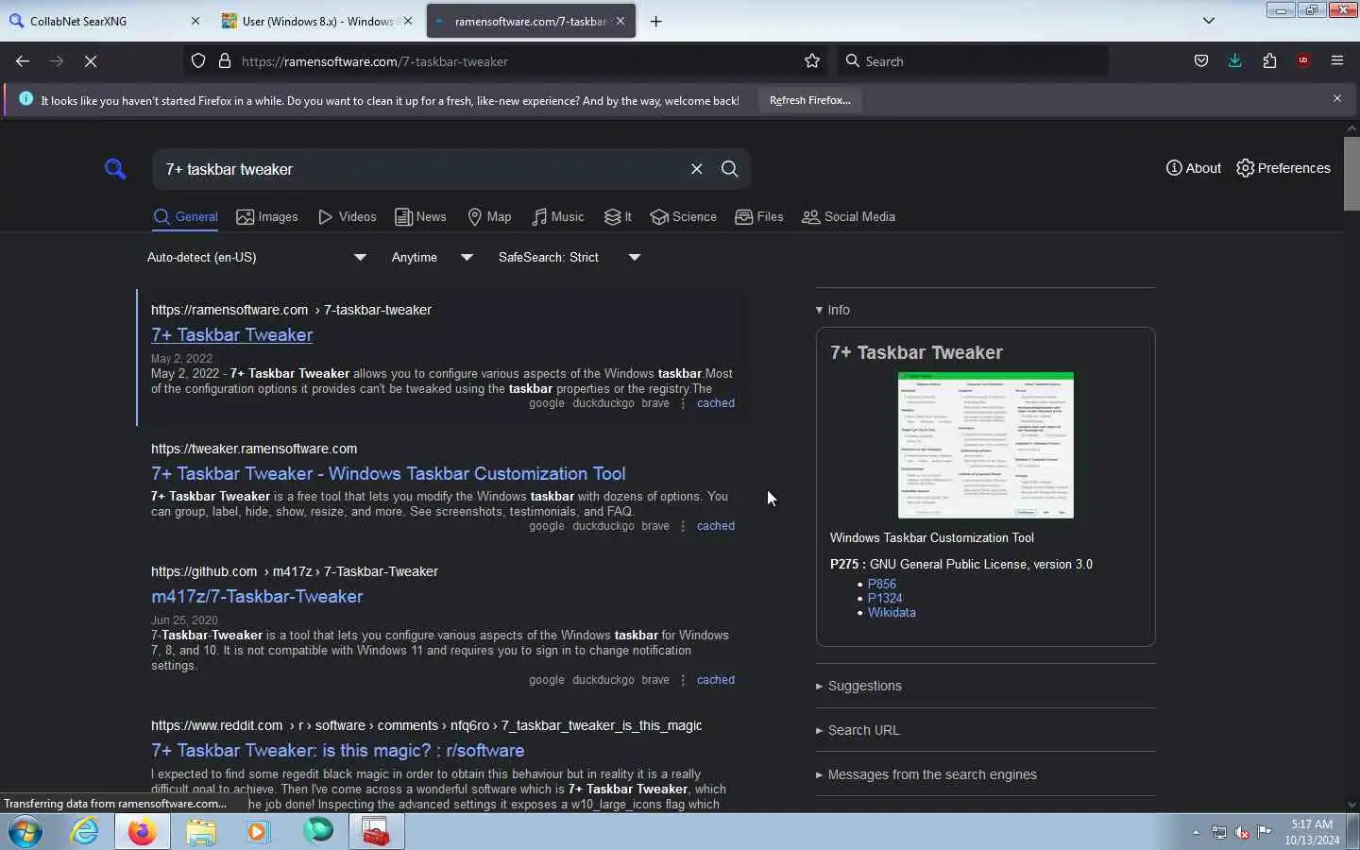Open the Extensions puzzle icon
Screen dimensions: 1360x850
point(1269,61)
